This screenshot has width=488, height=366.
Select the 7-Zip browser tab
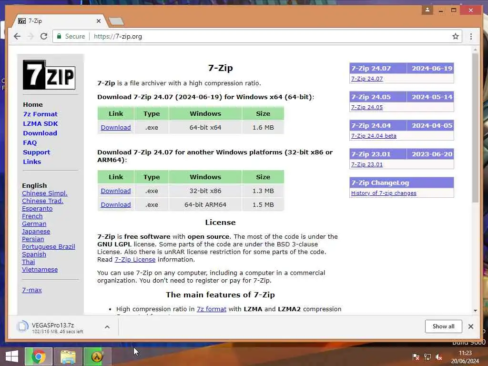(59, 21)
